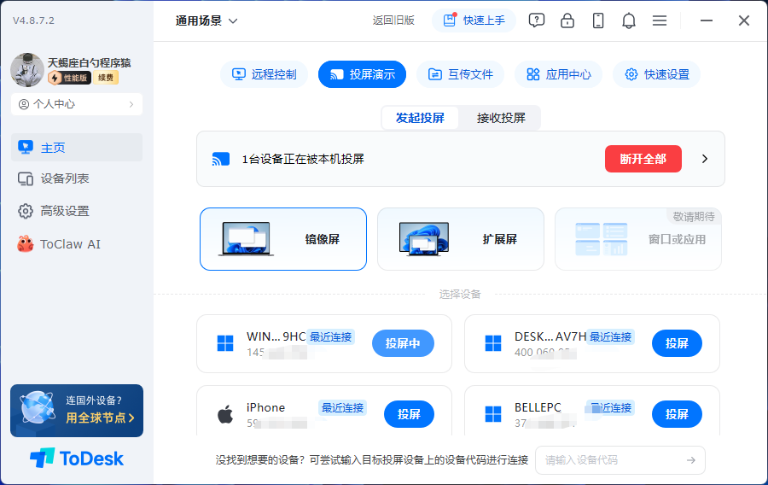The width and height of the screenshot is (768, 485).
Task: Click the 敬请期待 label
Action: [x=694, y=217]
